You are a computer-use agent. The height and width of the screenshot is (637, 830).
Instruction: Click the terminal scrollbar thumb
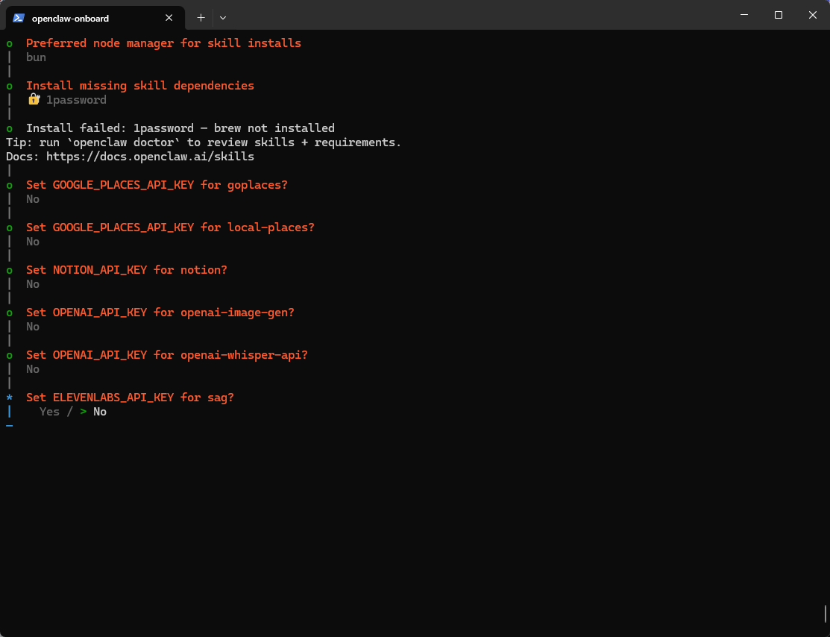826,614
